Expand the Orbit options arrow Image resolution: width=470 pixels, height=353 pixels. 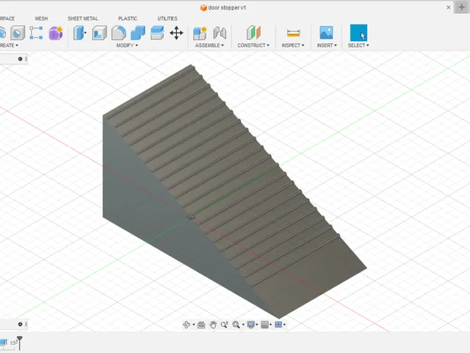[194, 325]
